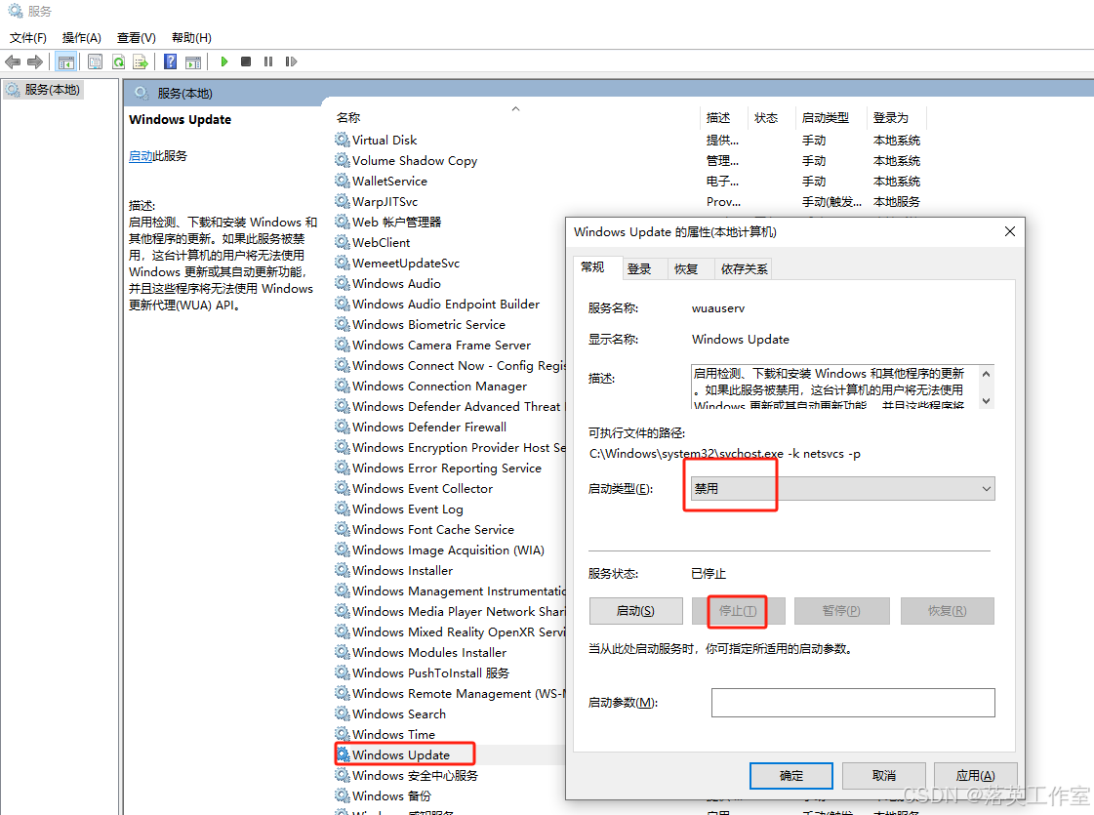Screen dimensions: 1094x815
Task: Click the Export list toolbar icon
Action: click(141, 62)
